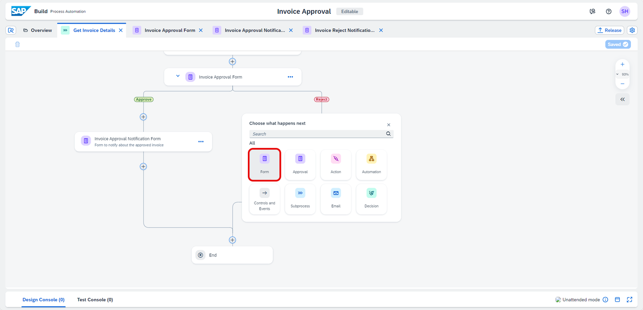The height and width of the screenshot is (310, 643).
Task: Select the Invoice Approval Notification Form step
Action: tap(143, 142)
